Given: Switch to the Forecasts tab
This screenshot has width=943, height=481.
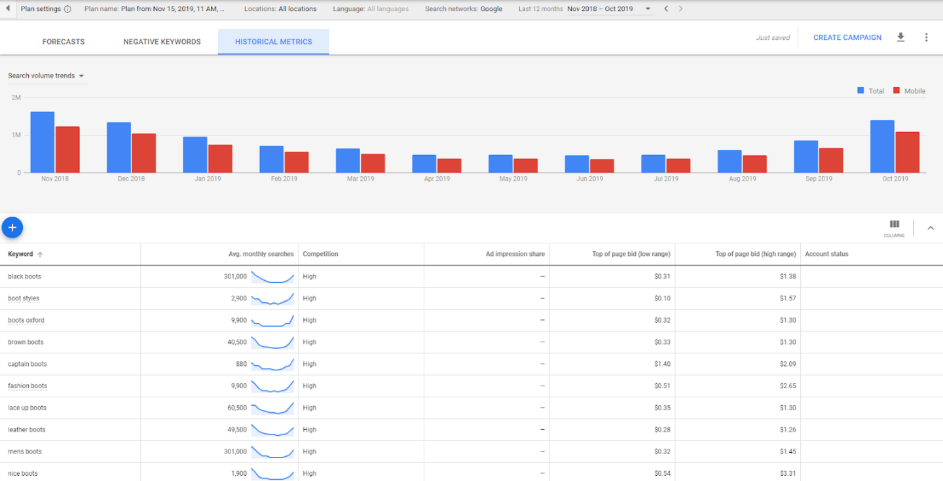Looking at the screenshot, I should point(64,42).
